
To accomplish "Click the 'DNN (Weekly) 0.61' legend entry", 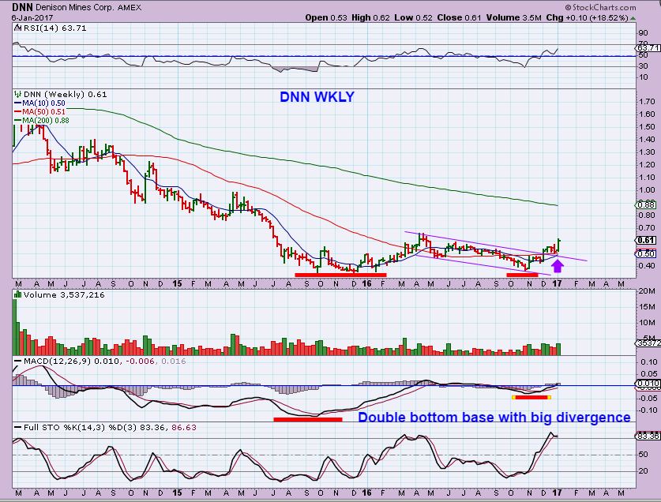I will pos(66,94).
